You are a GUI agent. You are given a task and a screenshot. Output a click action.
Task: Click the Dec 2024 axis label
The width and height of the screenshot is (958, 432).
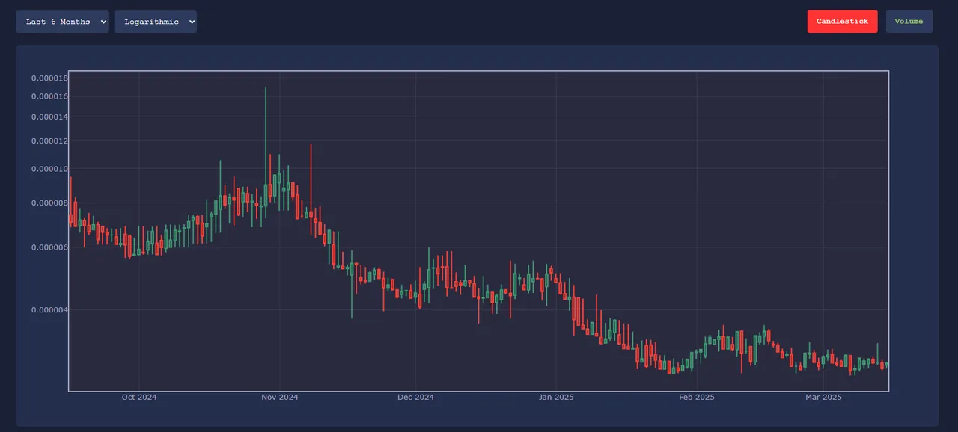(415, 397)
